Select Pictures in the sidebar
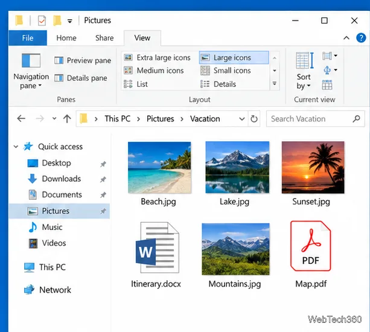This screenshot has width=370, height=332. [x=59, y=211]
